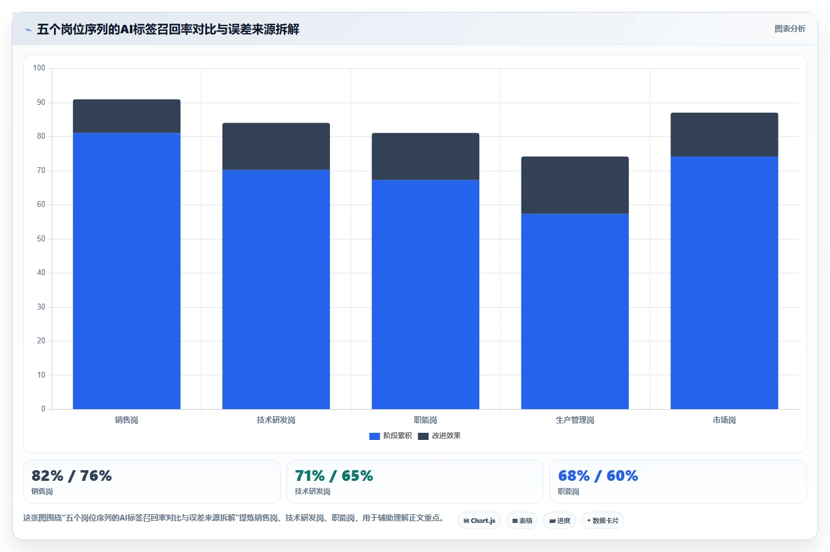Select the blue 职能岗 bar segment

[425, 295]
